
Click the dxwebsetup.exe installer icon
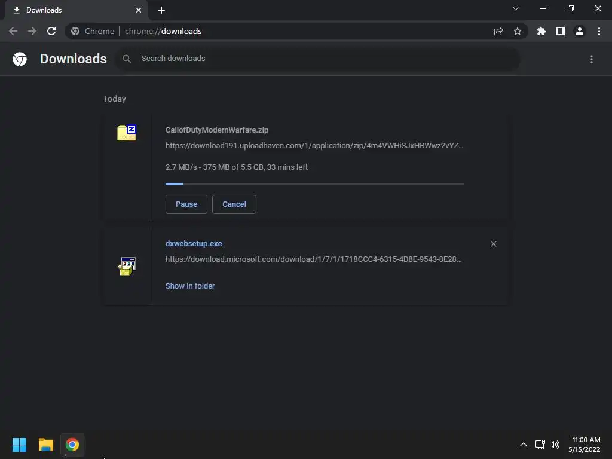[127, 266]
